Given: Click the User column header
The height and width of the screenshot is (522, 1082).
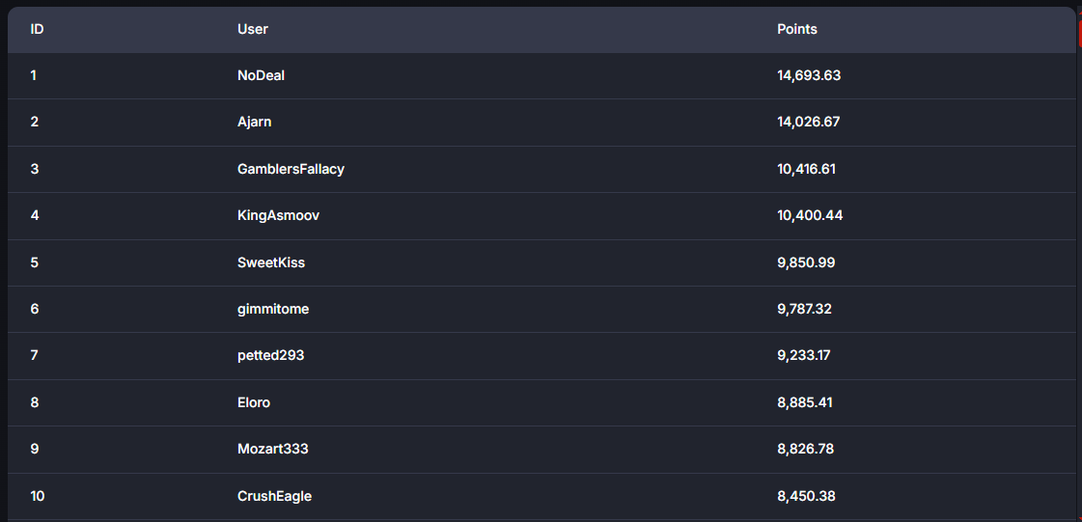Looking at the screenshot, I should (253, 30).
